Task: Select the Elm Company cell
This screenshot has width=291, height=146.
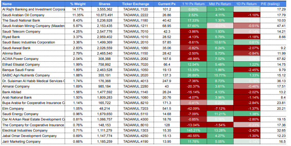Action: tap(33, 108)
